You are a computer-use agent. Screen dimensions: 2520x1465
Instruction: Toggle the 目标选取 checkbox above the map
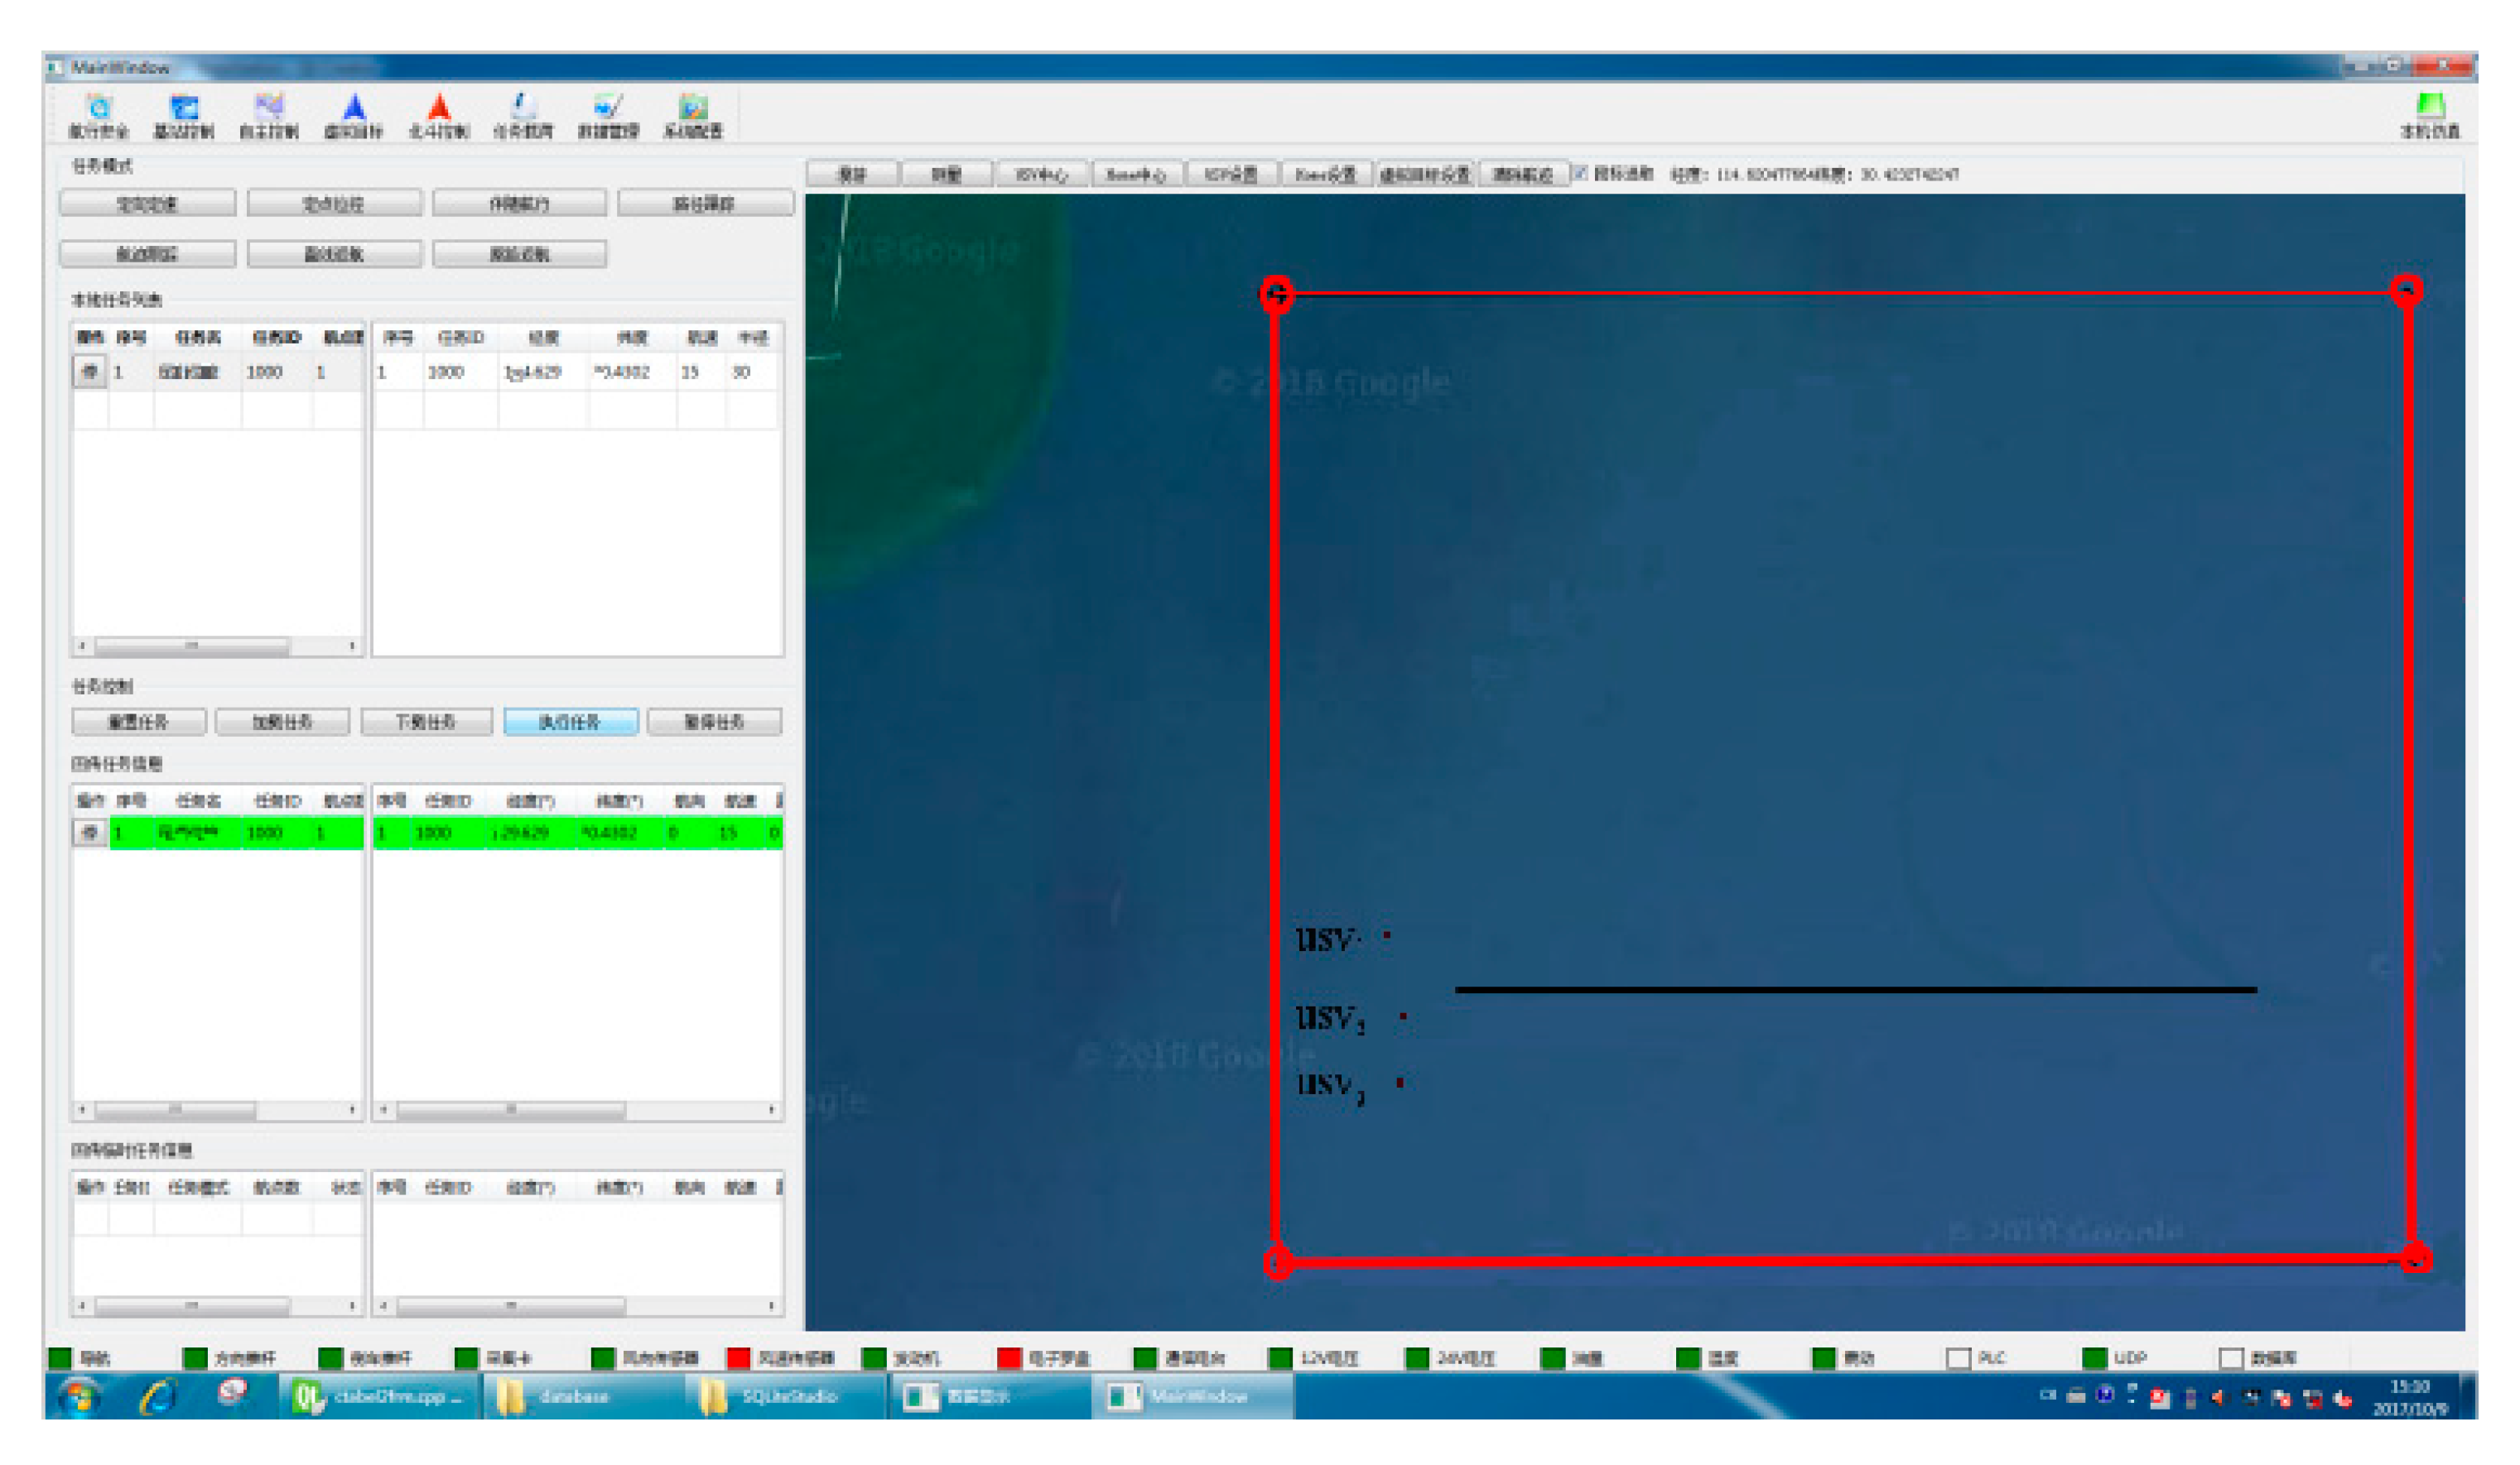pyautogui.click(x=1581, y=173)
